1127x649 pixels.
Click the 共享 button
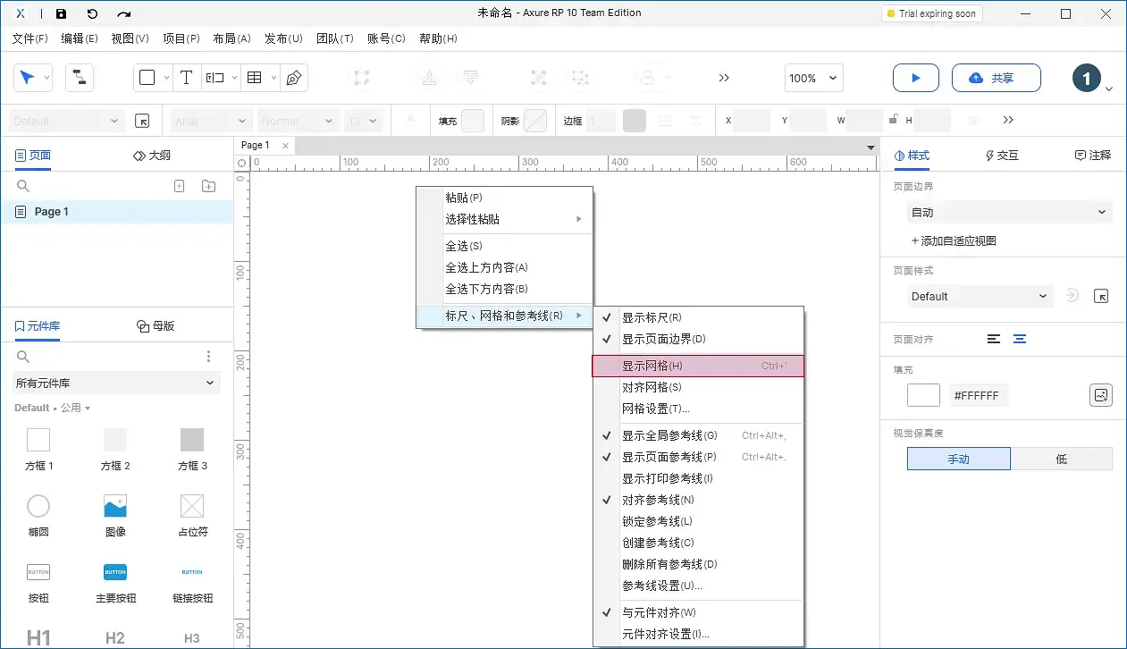[x=996, y=78]
